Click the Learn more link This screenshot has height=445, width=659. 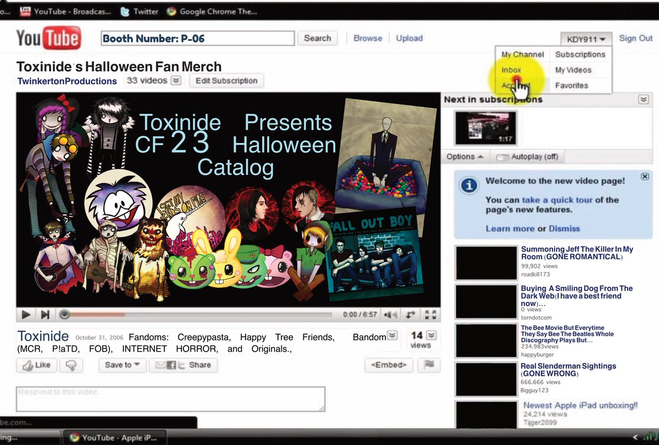click(510, 229)
